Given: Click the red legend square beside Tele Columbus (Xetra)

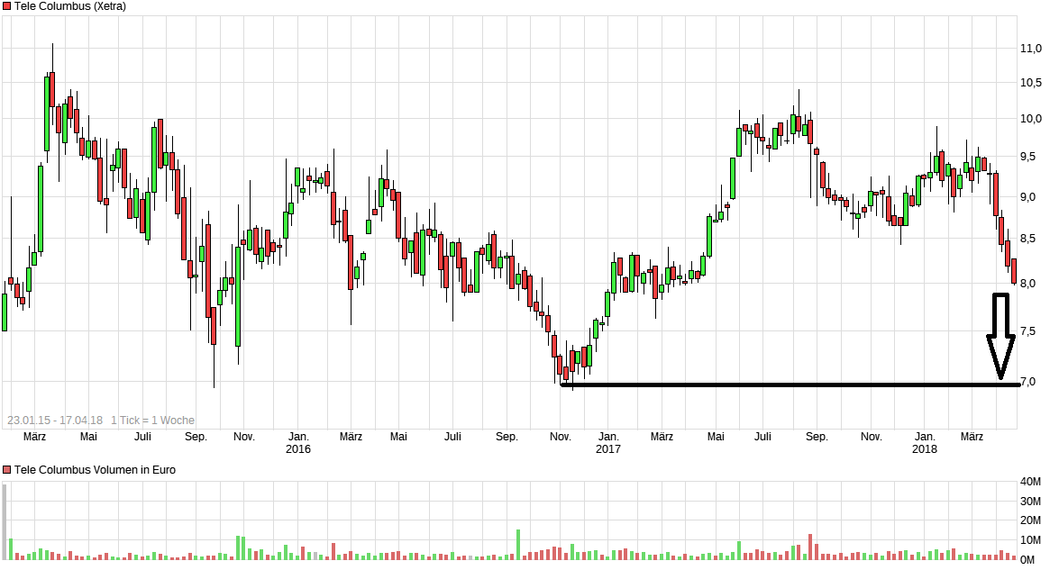Looking at the screenshot, I should (7, 6).
